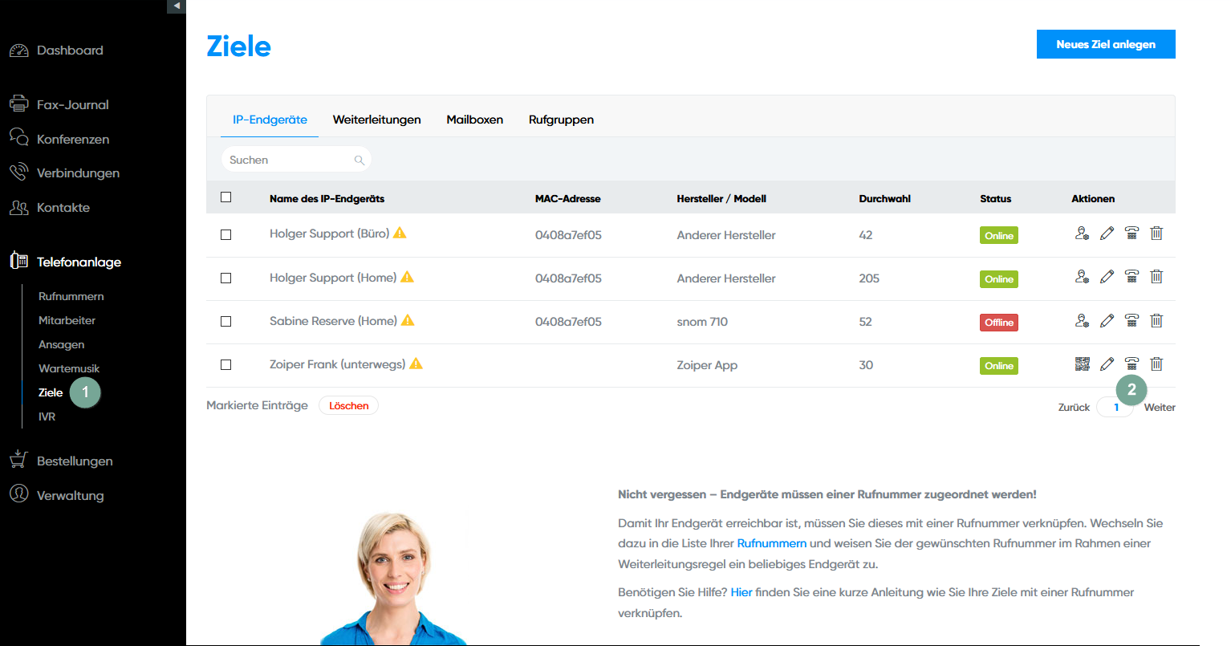The image size is (1231, 646).
Task: Select checkbox for Zoiper Frank (unterwegs)
Action: [x=226, y=365]
